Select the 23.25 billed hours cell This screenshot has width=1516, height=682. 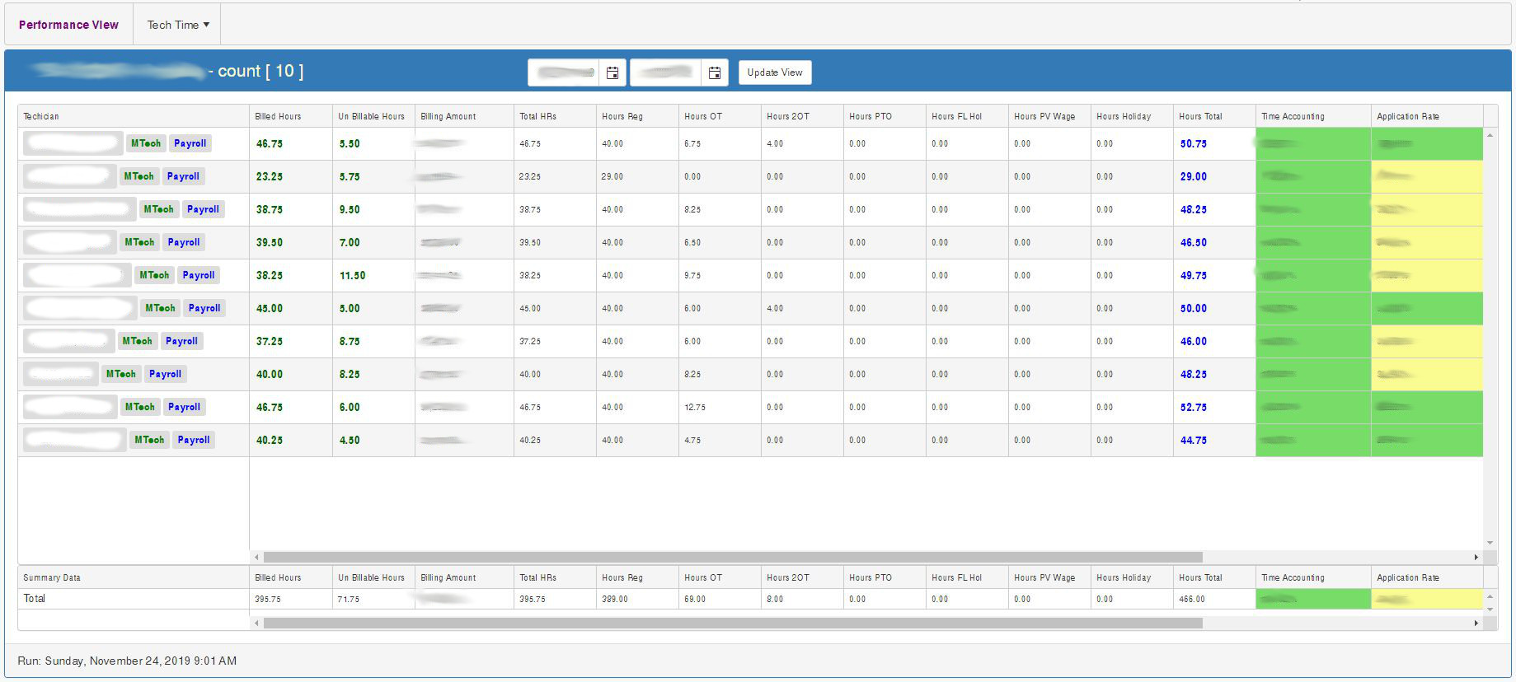(291, 176)
